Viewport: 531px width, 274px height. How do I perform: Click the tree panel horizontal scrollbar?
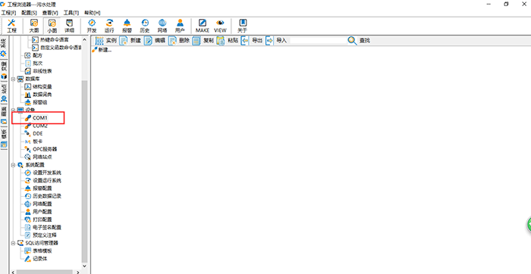pos(44,272)
